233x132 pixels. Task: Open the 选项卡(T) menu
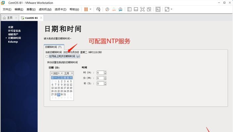60,9
